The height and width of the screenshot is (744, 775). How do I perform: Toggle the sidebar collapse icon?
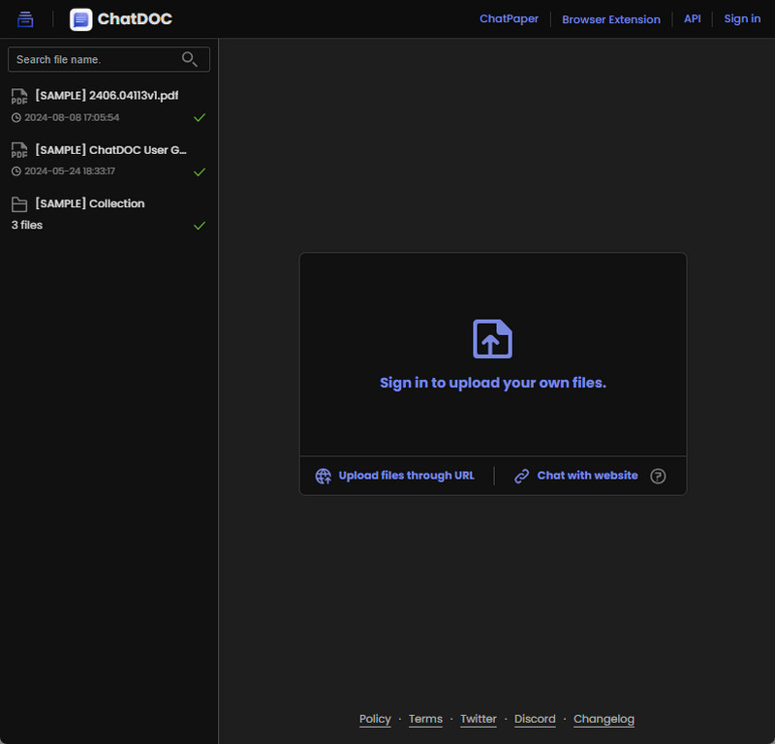(25, 19)
